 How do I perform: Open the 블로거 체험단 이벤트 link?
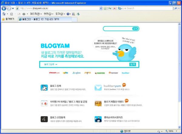(114, 102)
